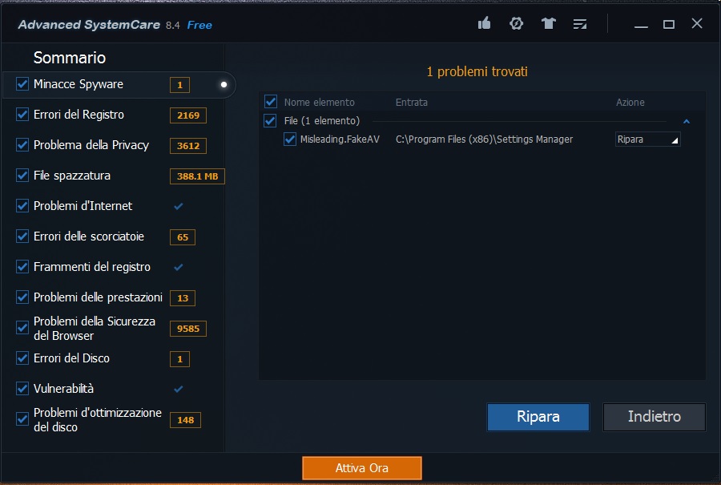Select the Minacce Spyware category
The image size is (721, 485).
79,84
